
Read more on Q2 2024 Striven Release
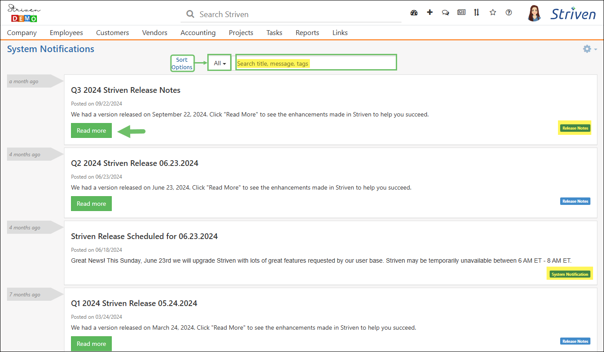coord(91,204)
